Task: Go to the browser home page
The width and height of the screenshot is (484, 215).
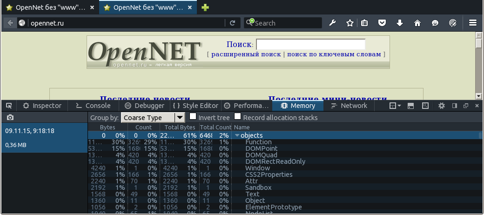Action: [x=417, y=23]
